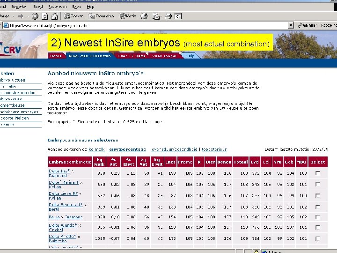Click the Frame column header
The image size is (337, 253).
(x=185, y=162)
